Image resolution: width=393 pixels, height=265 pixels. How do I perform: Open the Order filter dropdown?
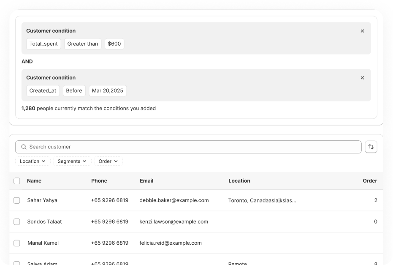[108, 161]
